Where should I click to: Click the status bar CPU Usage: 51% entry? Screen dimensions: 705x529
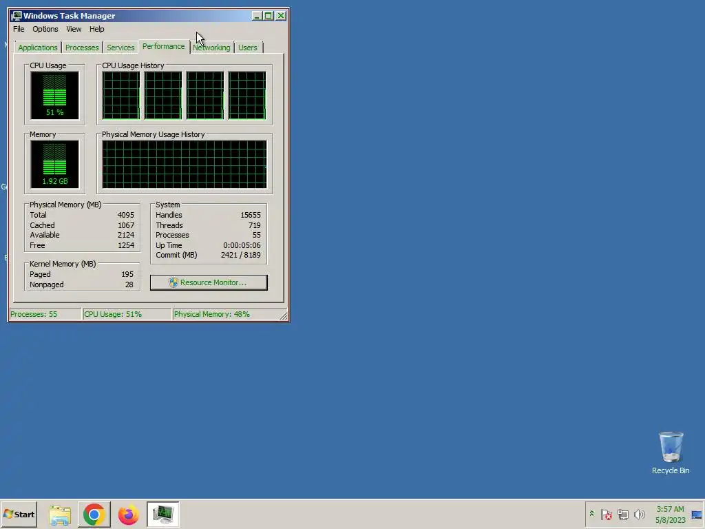pos(127,314)
